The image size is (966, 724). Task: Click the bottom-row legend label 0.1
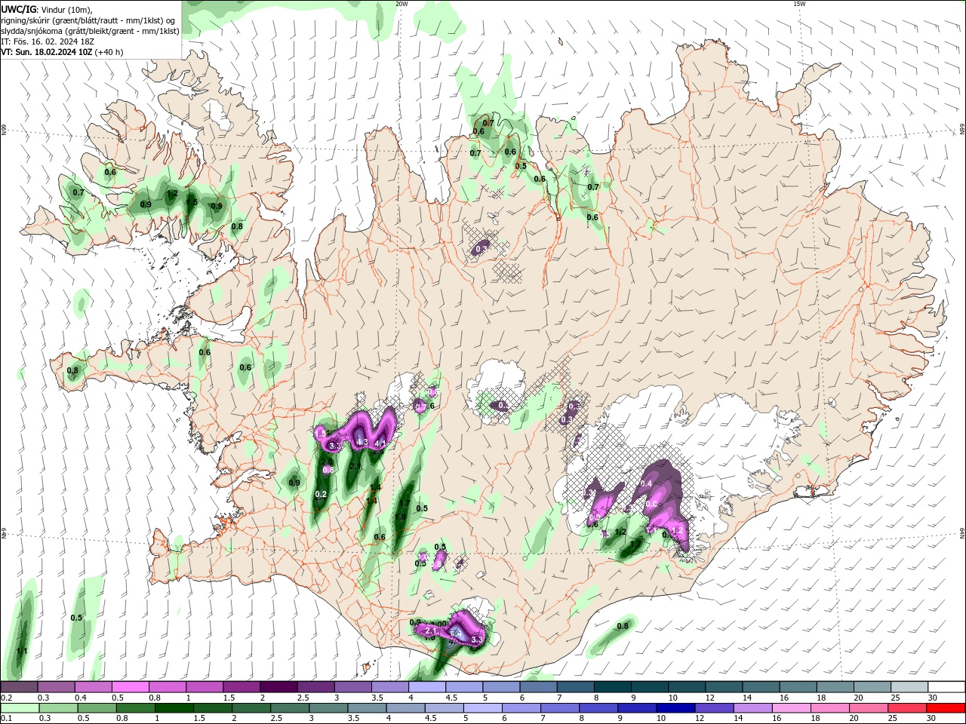coord(6,719)
